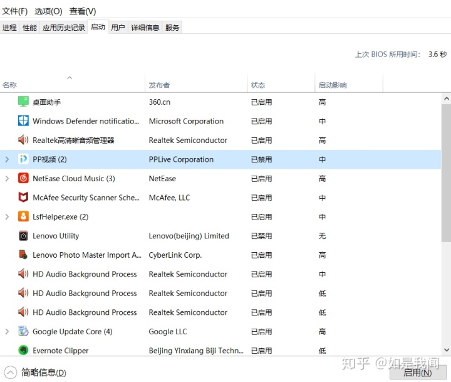Switch to the 应用历史记录 tab
The width and height of the screenshot is (451, 382).
click(x=63, y=28)
